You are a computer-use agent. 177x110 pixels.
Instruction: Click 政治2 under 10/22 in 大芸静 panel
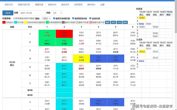tap(155, 58)
